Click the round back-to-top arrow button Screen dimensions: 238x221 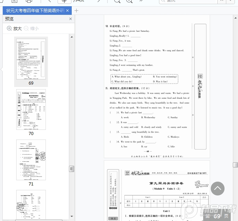(x=218, y=189)
